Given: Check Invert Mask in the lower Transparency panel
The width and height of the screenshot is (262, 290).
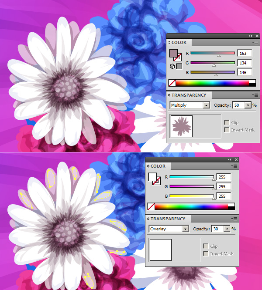Looking at the screenshot, I should pyautogui.click(x=206, y=253).
